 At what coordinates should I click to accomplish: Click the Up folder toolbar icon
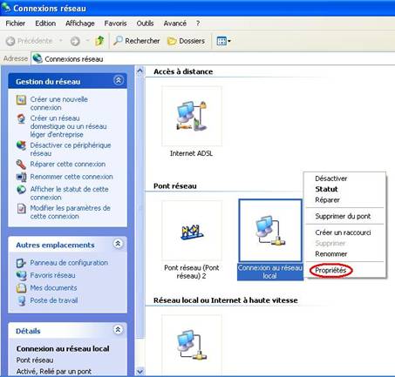coord(99,41)
